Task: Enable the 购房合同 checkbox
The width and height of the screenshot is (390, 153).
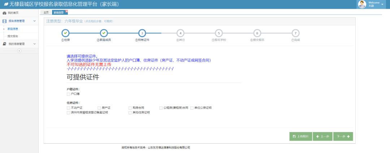Action: click(x=130, y=108)
